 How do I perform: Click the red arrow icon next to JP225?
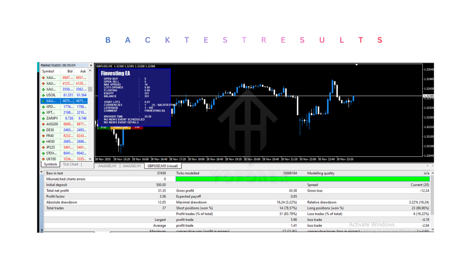(x=43, y=147)
